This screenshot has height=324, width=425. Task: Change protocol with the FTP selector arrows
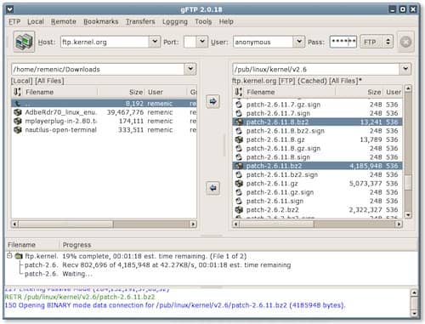coord(388,42)
